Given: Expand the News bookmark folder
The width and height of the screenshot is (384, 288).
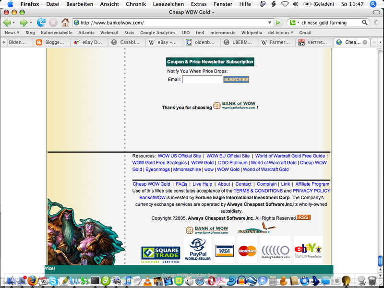Looking at the screenshot, I should (12, 33).
